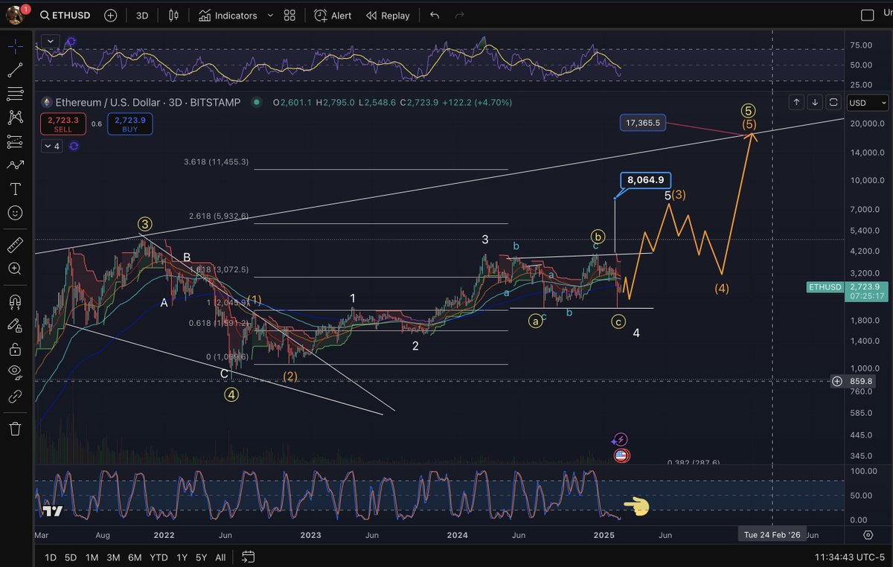Remove drawings with trash icon

pyautogui.click(x=15, y=429)
